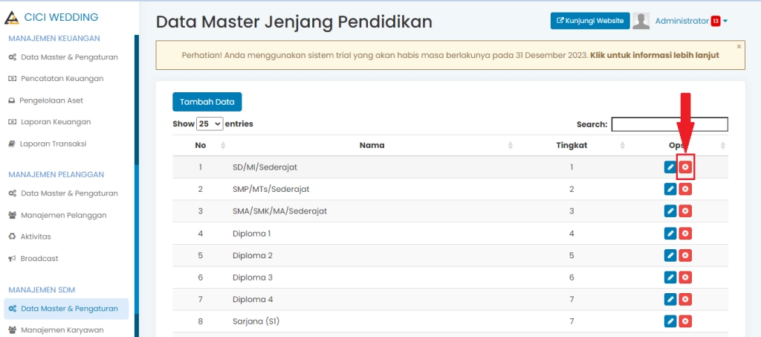
Task: Click the 'MANAJEMEN KEUANGAN' section heading
Action: pos(54,38)
